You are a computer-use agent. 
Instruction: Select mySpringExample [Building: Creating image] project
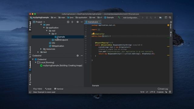pos(61,65)
